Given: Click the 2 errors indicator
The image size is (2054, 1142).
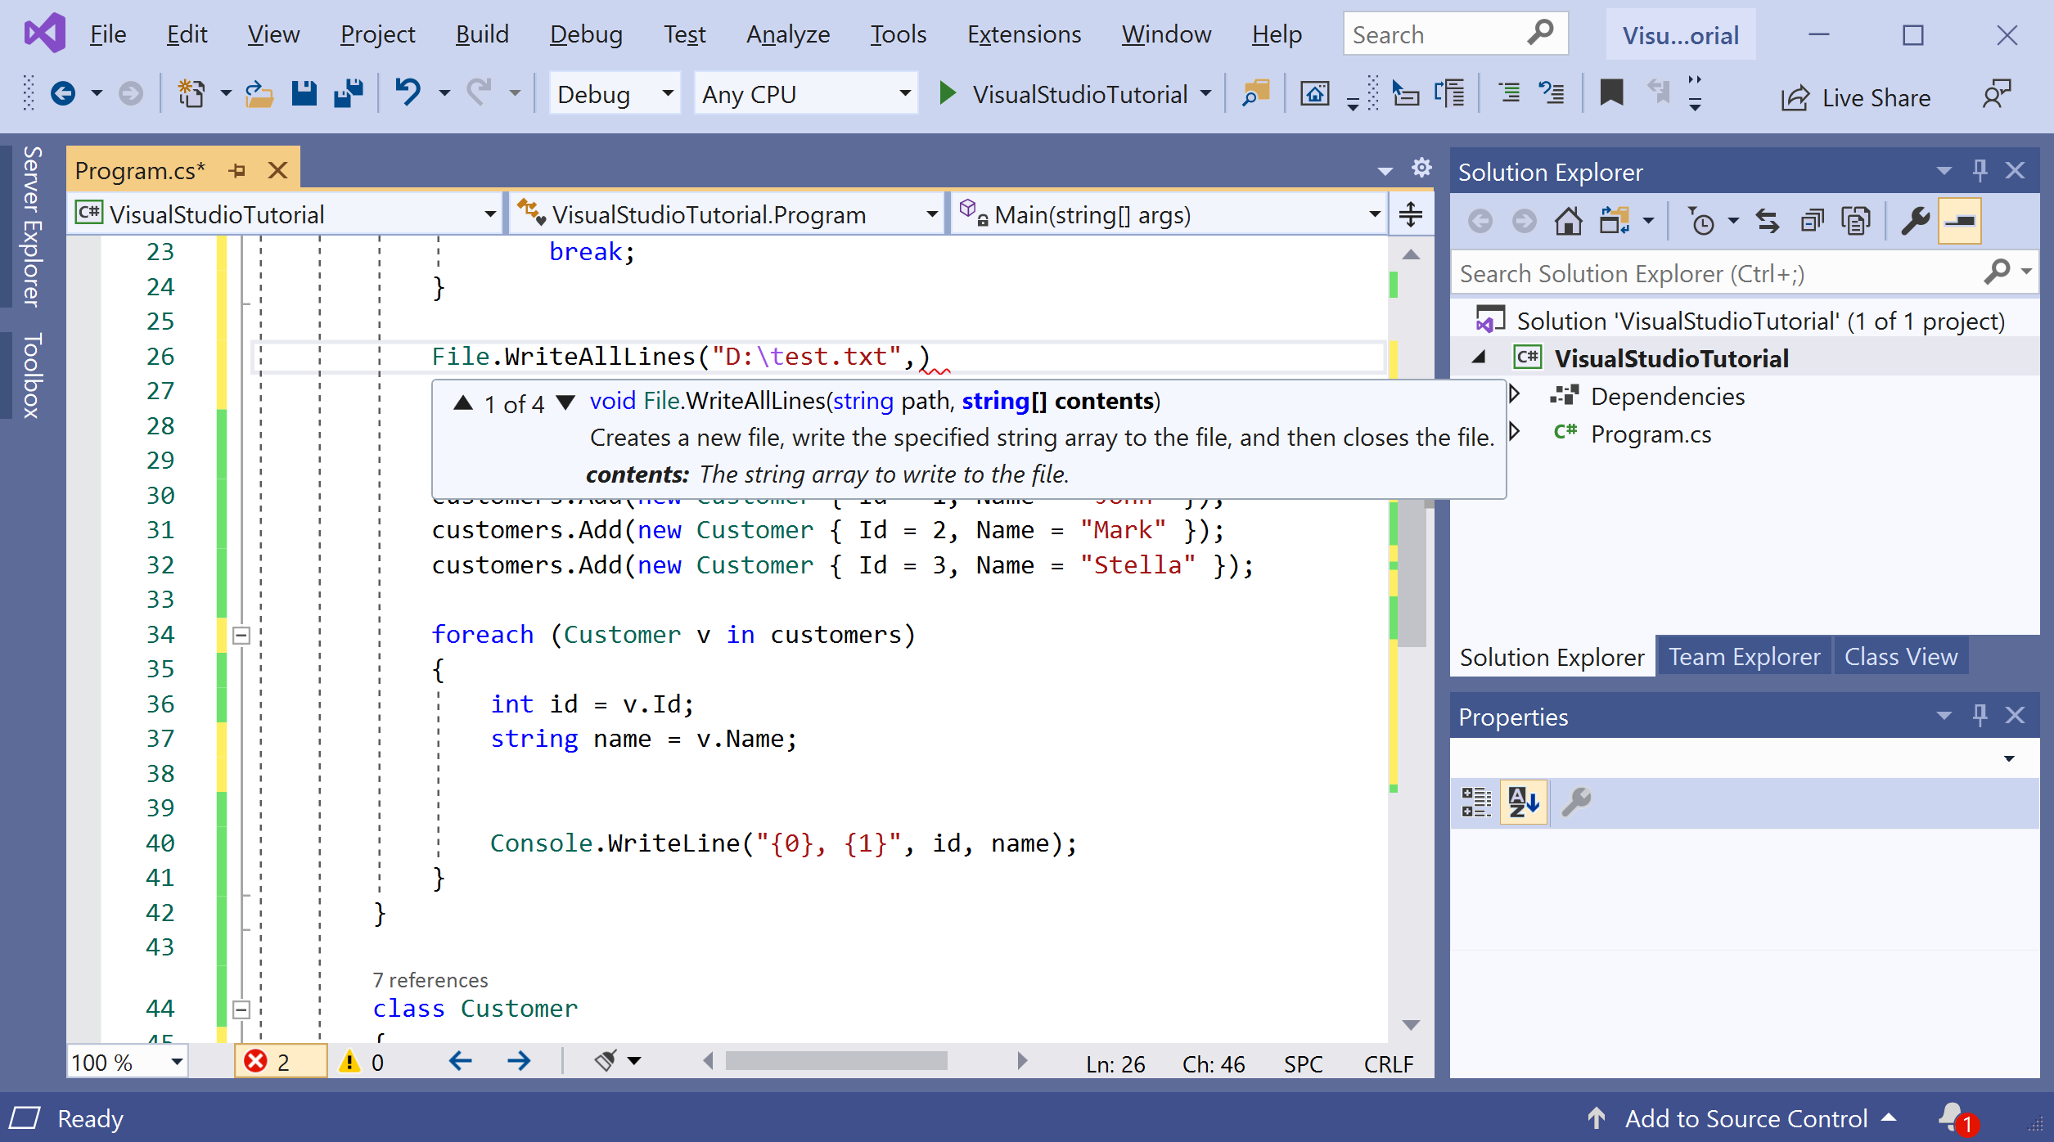Looking at the screenshot, I should [x=268, y=1062].
